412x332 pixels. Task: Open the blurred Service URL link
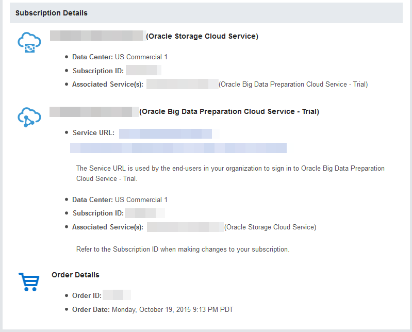[x=165, y=134]
